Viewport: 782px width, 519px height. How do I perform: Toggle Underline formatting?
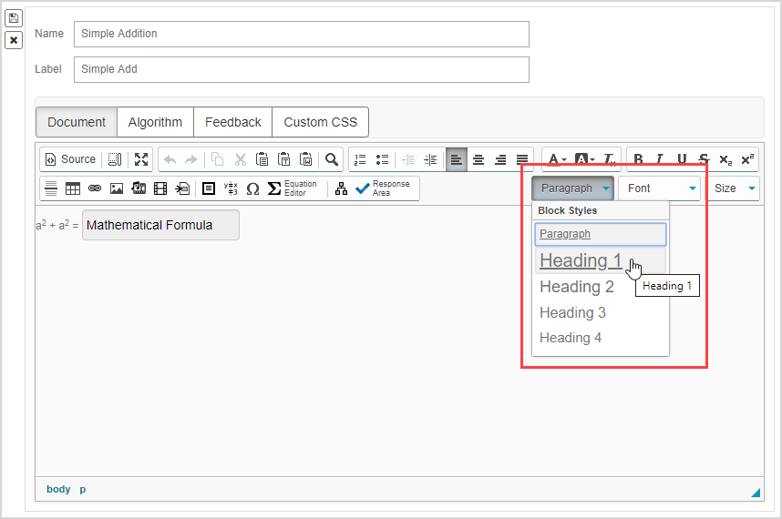click(682, 159)
